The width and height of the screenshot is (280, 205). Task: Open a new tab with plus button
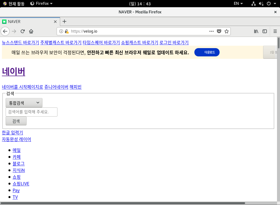tap(64, 21)
